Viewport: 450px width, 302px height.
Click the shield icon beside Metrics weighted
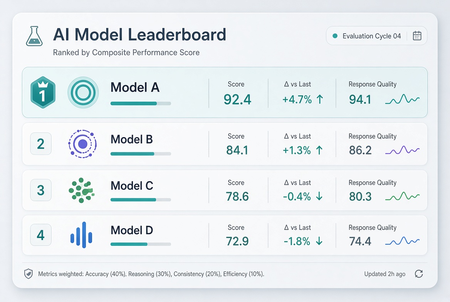click(29, 274)
